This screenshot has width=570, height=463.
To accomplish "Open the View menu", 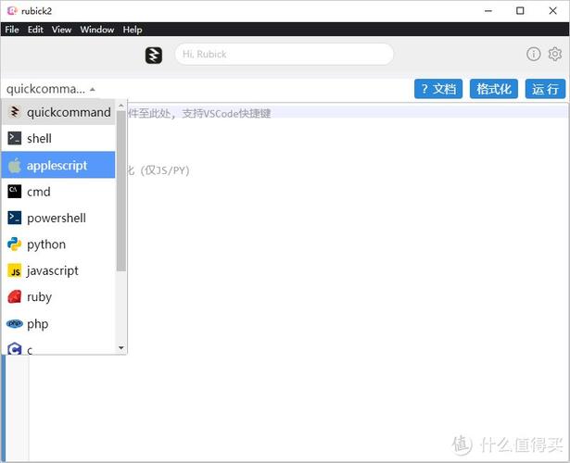I will (x=61, y=30).
